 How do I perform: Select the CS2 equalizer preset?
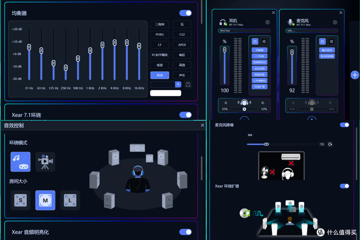(x=182, y=34)
